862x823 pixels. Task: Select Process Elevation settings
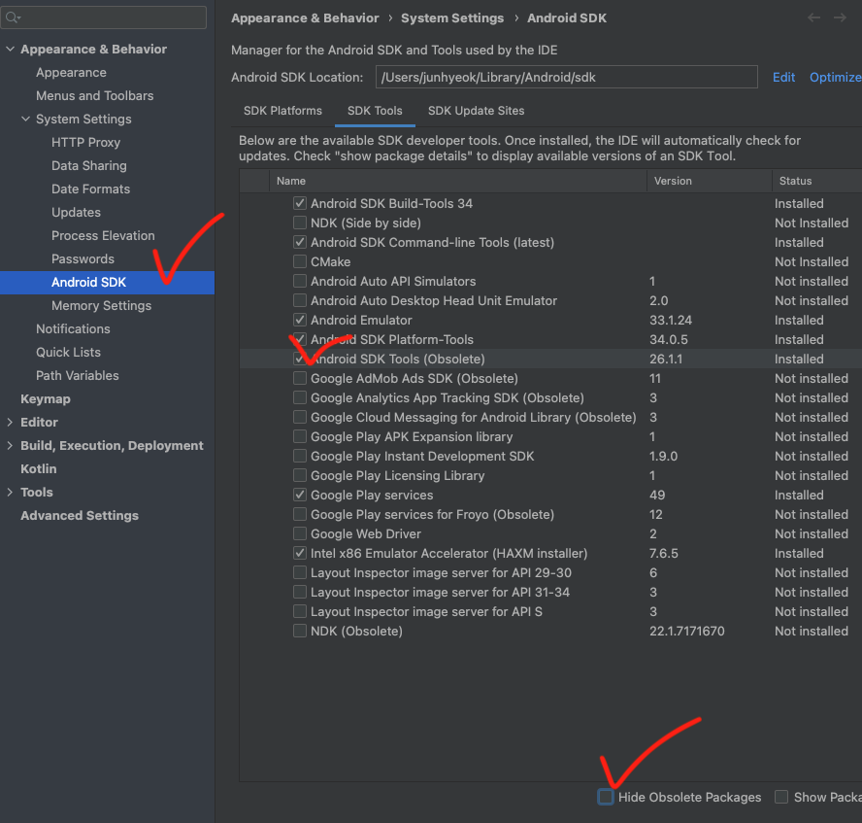103,235
